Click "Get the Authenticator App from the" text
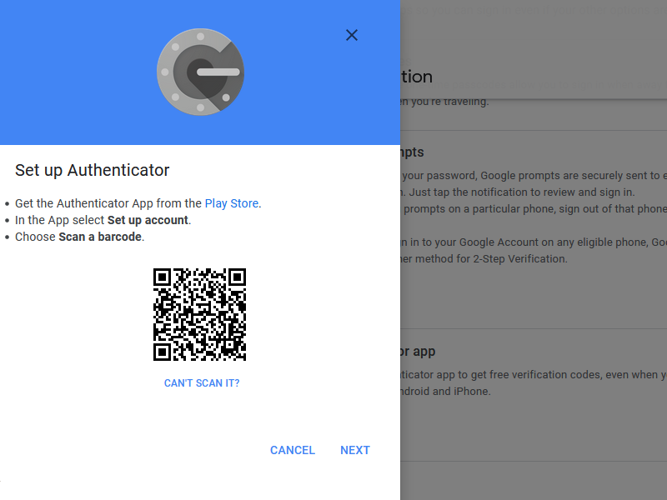Screen dimensions: 667x500 click(x=108, y=203)
